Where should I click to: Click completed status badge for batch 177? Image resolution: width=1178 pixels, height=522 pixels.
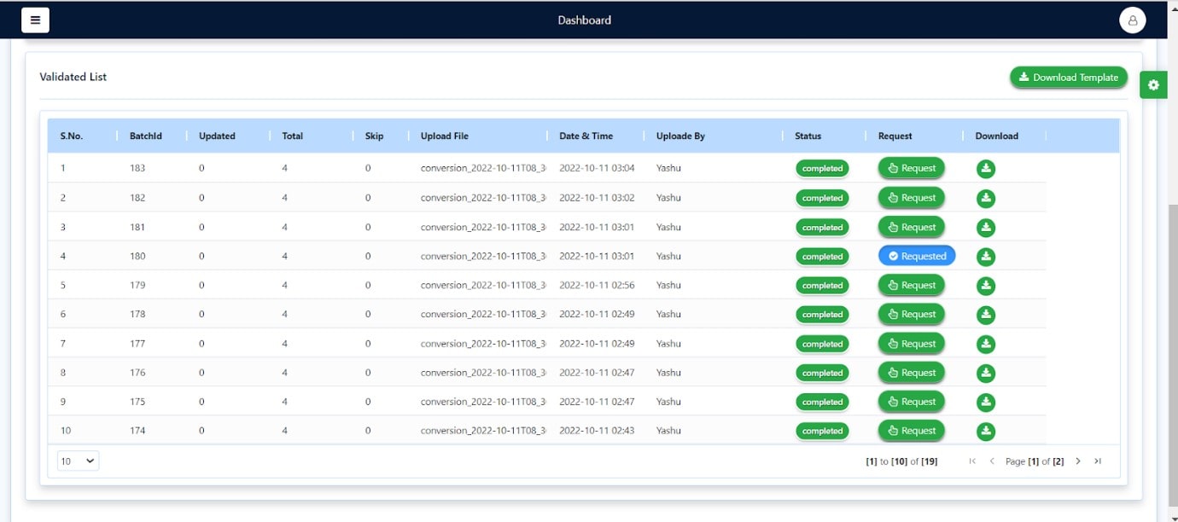click(x=823, y=344)
